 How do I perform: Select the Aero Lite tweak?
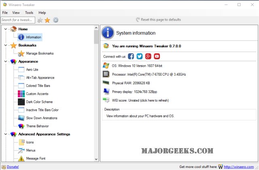coord(32,70)
